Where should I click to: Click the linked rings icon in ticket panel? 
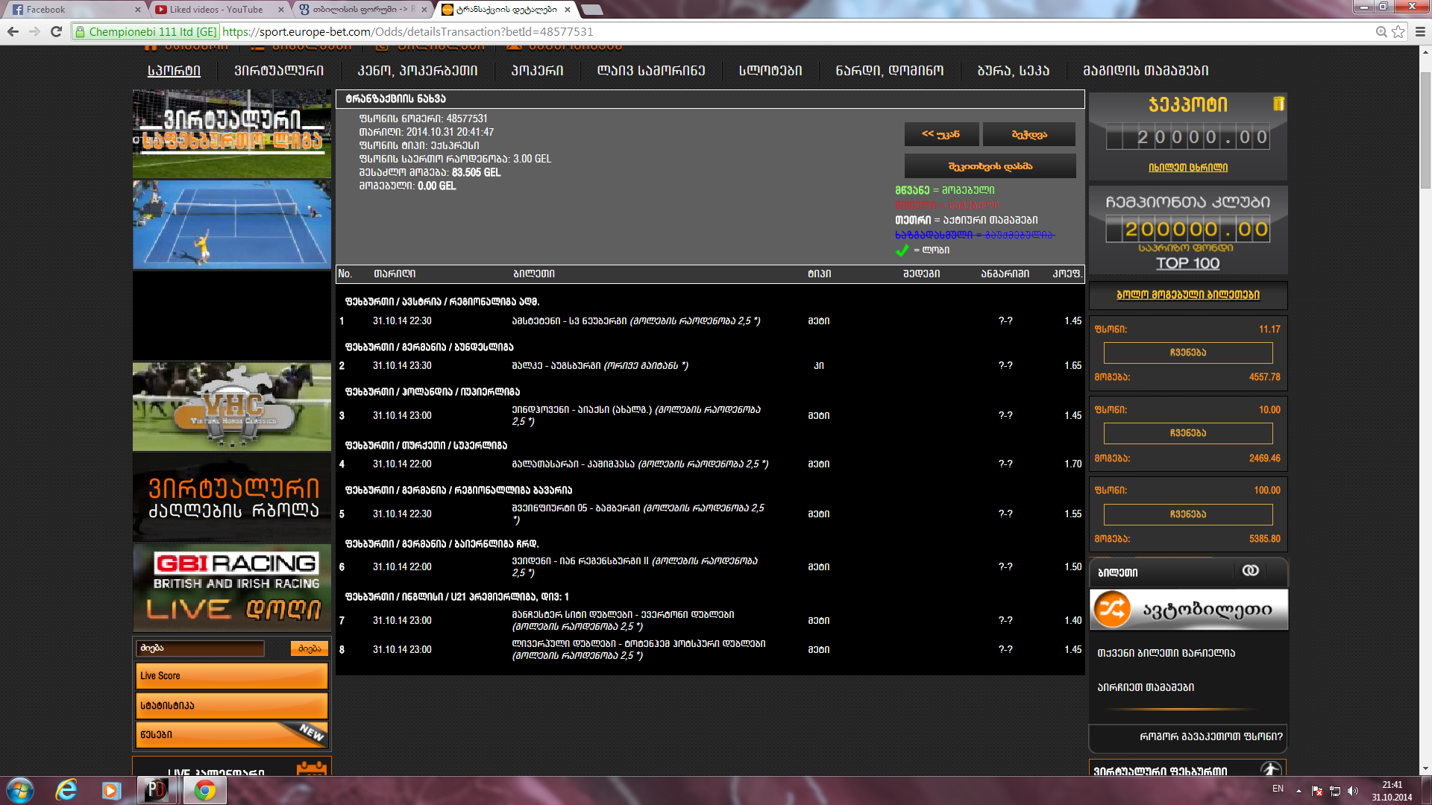pos(1250,571)
